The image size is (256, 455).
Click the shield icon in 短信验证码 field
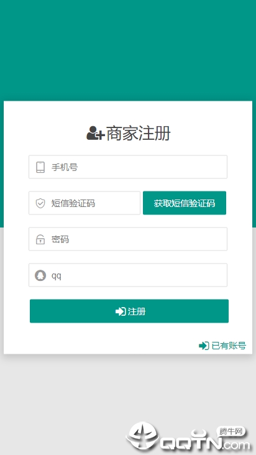coord(40,203)
